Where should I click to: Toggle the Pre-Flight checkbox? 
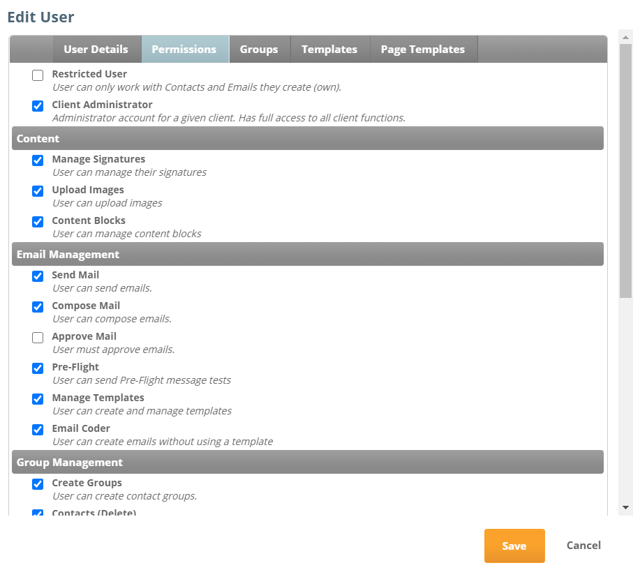tap(38, 368)
